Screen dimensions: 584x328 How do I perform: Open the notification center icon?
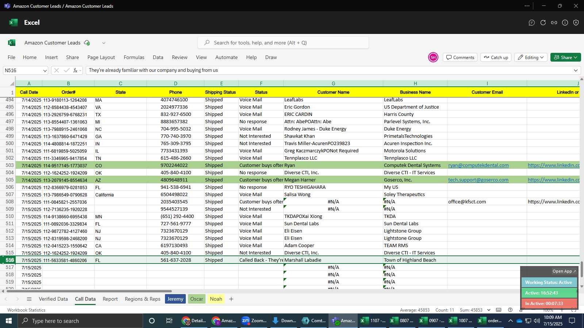pos(572,321)
